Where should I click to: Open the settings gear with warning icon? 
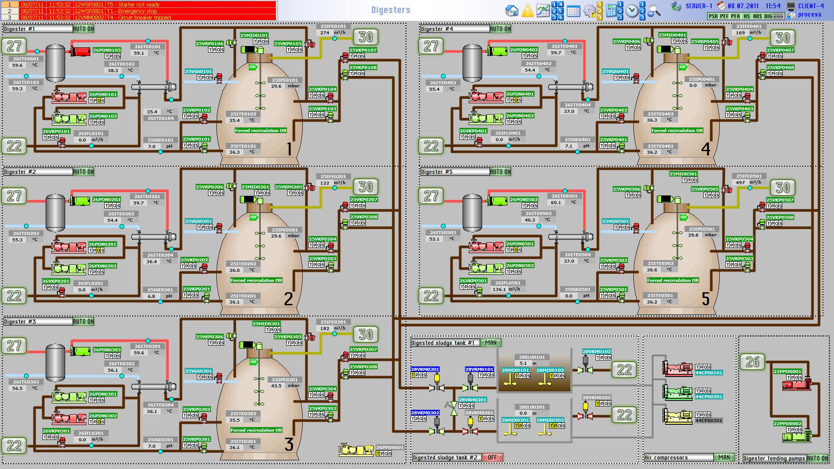coord(589,11)
